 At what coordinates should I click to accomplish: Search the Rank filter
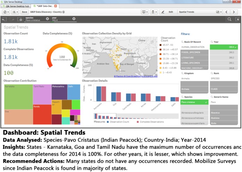point(212,73)
